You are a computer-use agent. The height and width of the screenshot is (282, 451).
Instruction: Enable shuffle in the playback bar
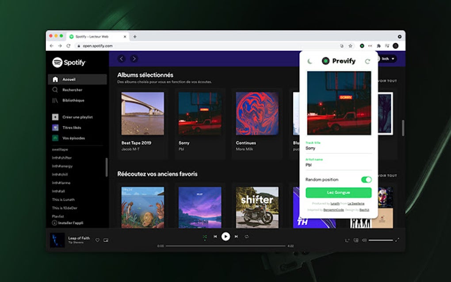(x=204, y=236)
